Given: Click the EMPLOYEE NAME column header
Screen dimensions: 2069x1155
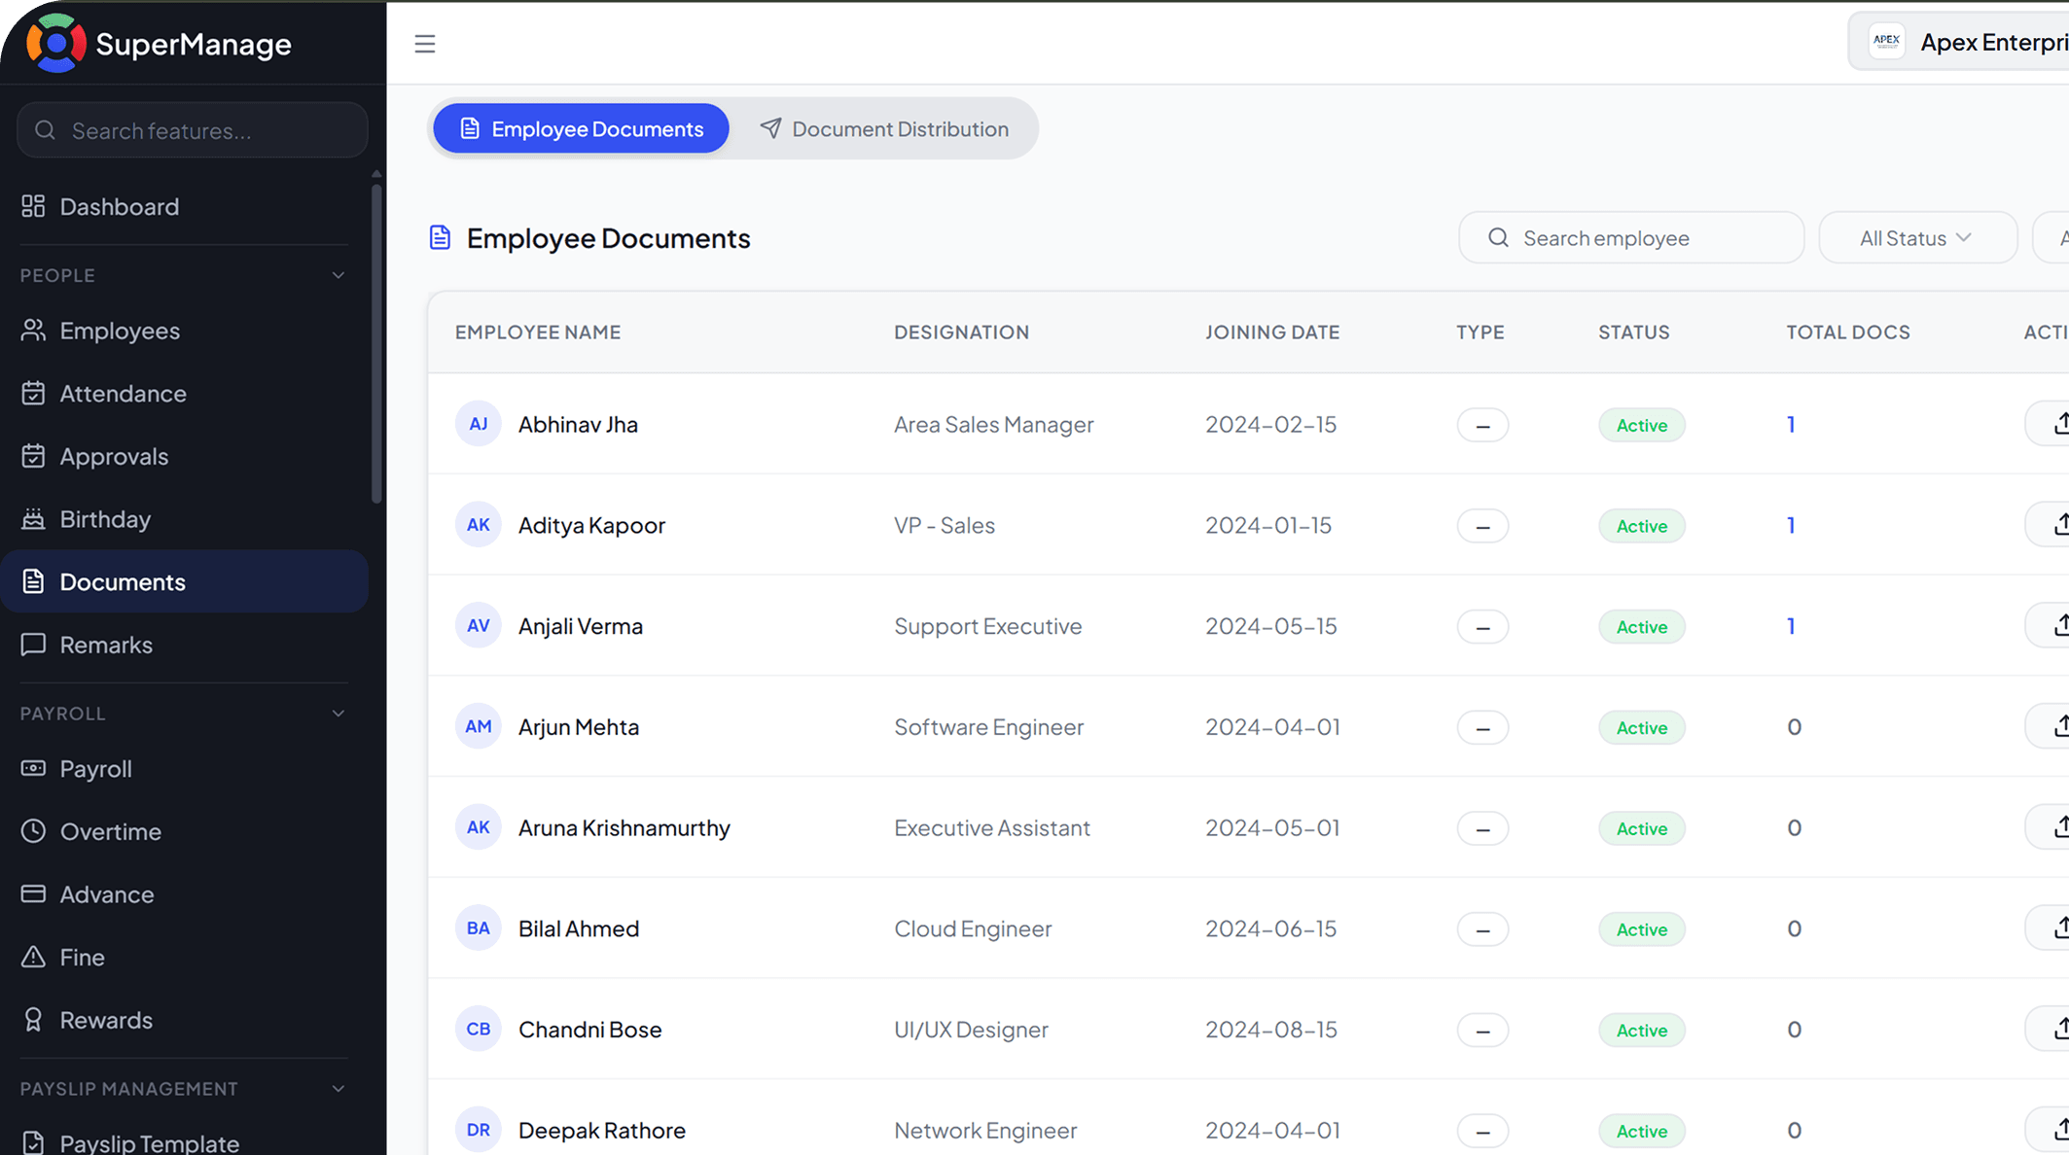Looking at the screenshot, I should tap(538, 332).
